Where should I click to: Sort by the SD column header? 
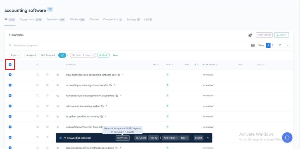tap(169, 65)
